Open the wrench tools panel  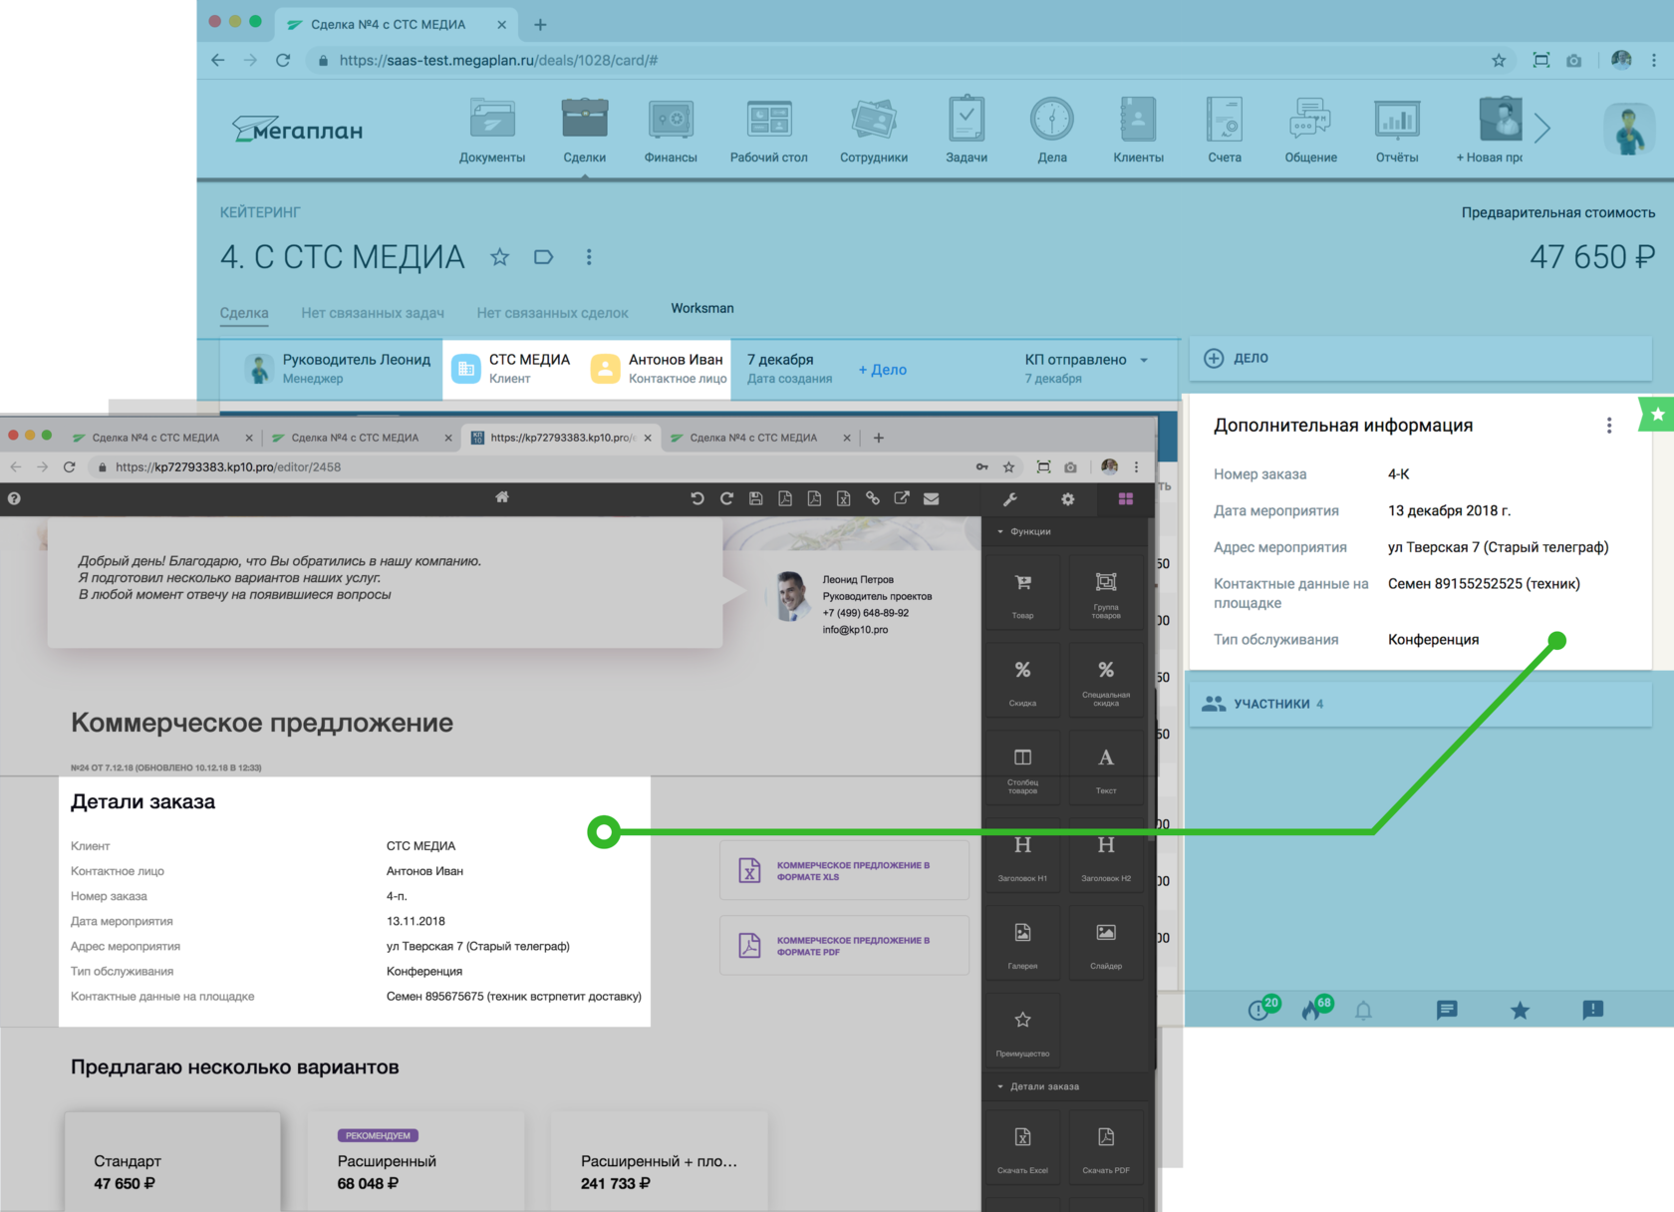(x=1010, y=499)
